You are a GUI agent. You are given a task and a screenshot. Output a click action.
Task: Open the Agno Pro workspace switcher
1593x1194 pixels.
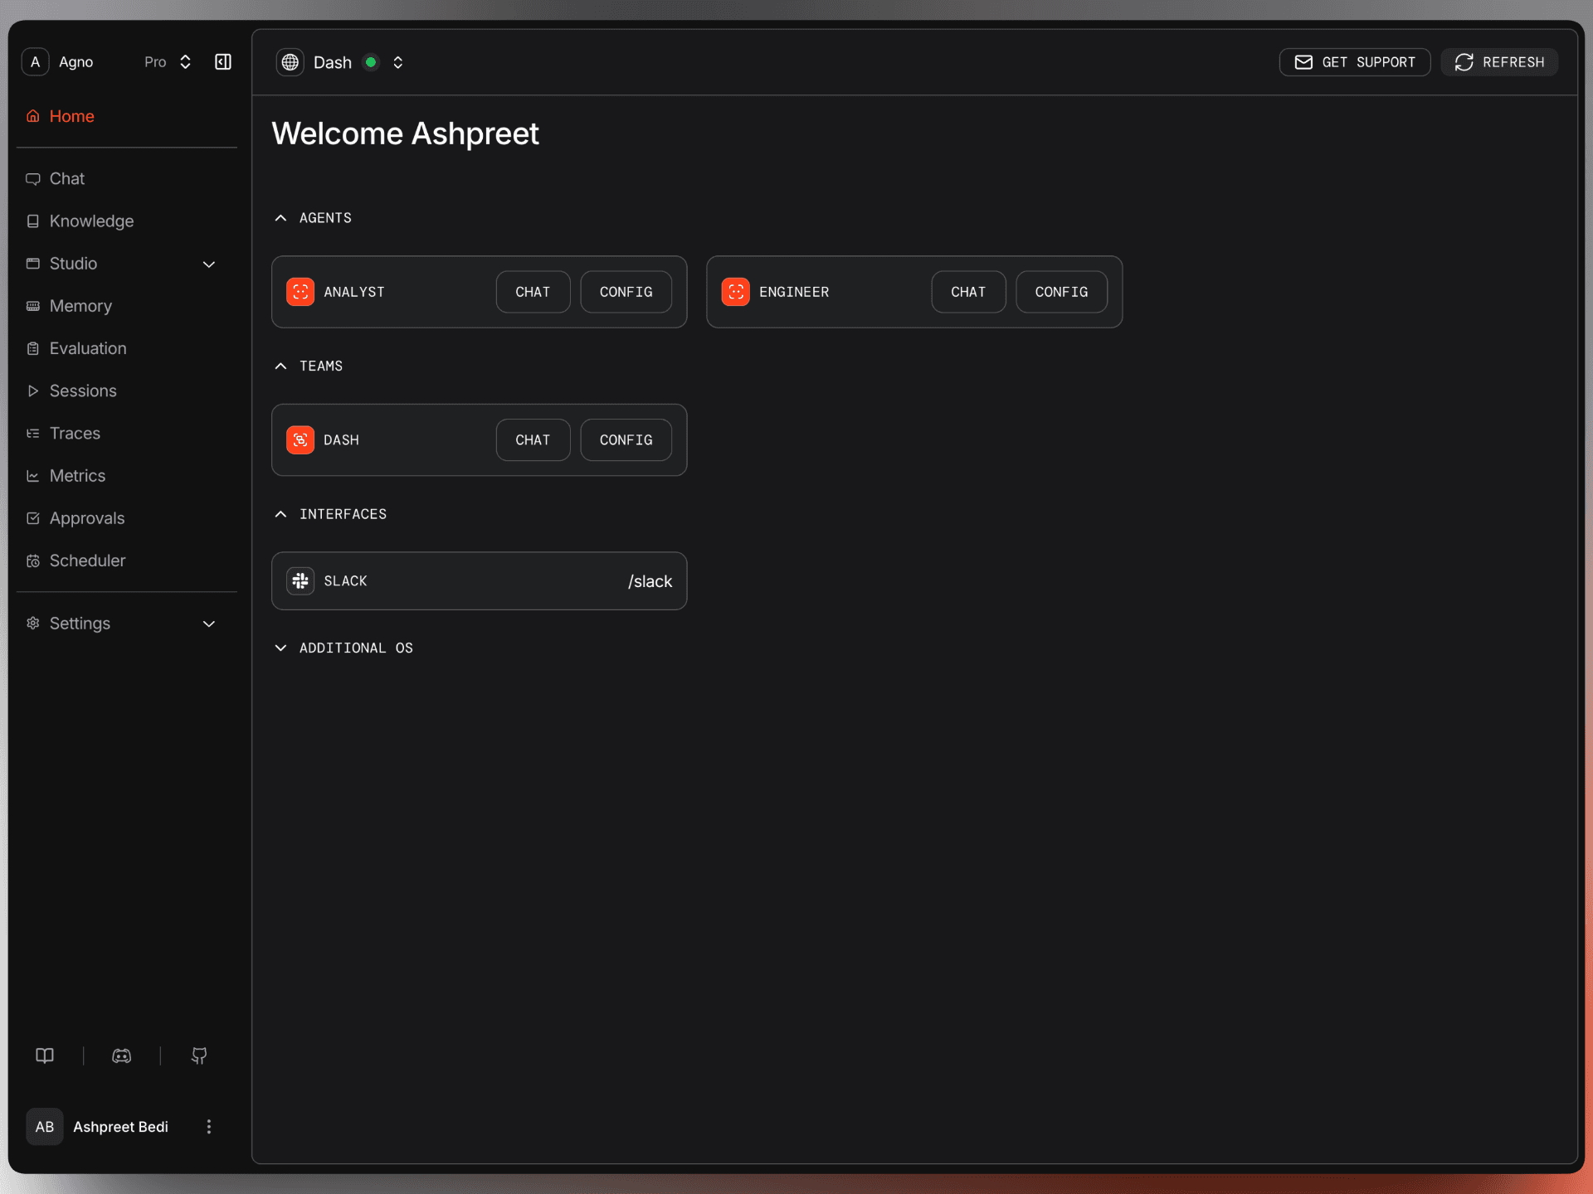(185, 62)
